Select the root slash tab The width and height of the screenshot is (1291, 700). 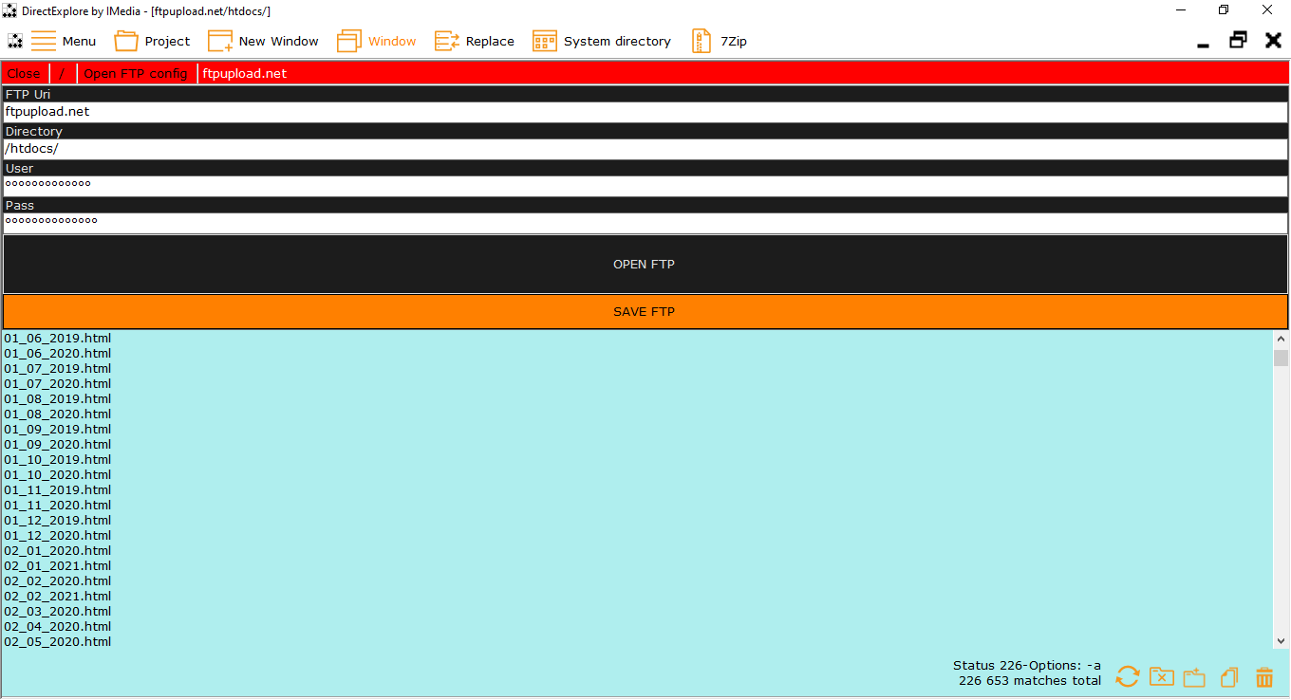tap(63, 73)
